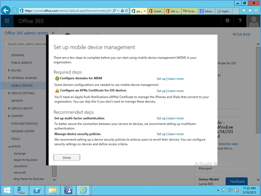Image resolution: width=261 pixels, height=196 pixels.
Task: Expand the SERVICE HEALTH section
Action: tap(9, 108)
